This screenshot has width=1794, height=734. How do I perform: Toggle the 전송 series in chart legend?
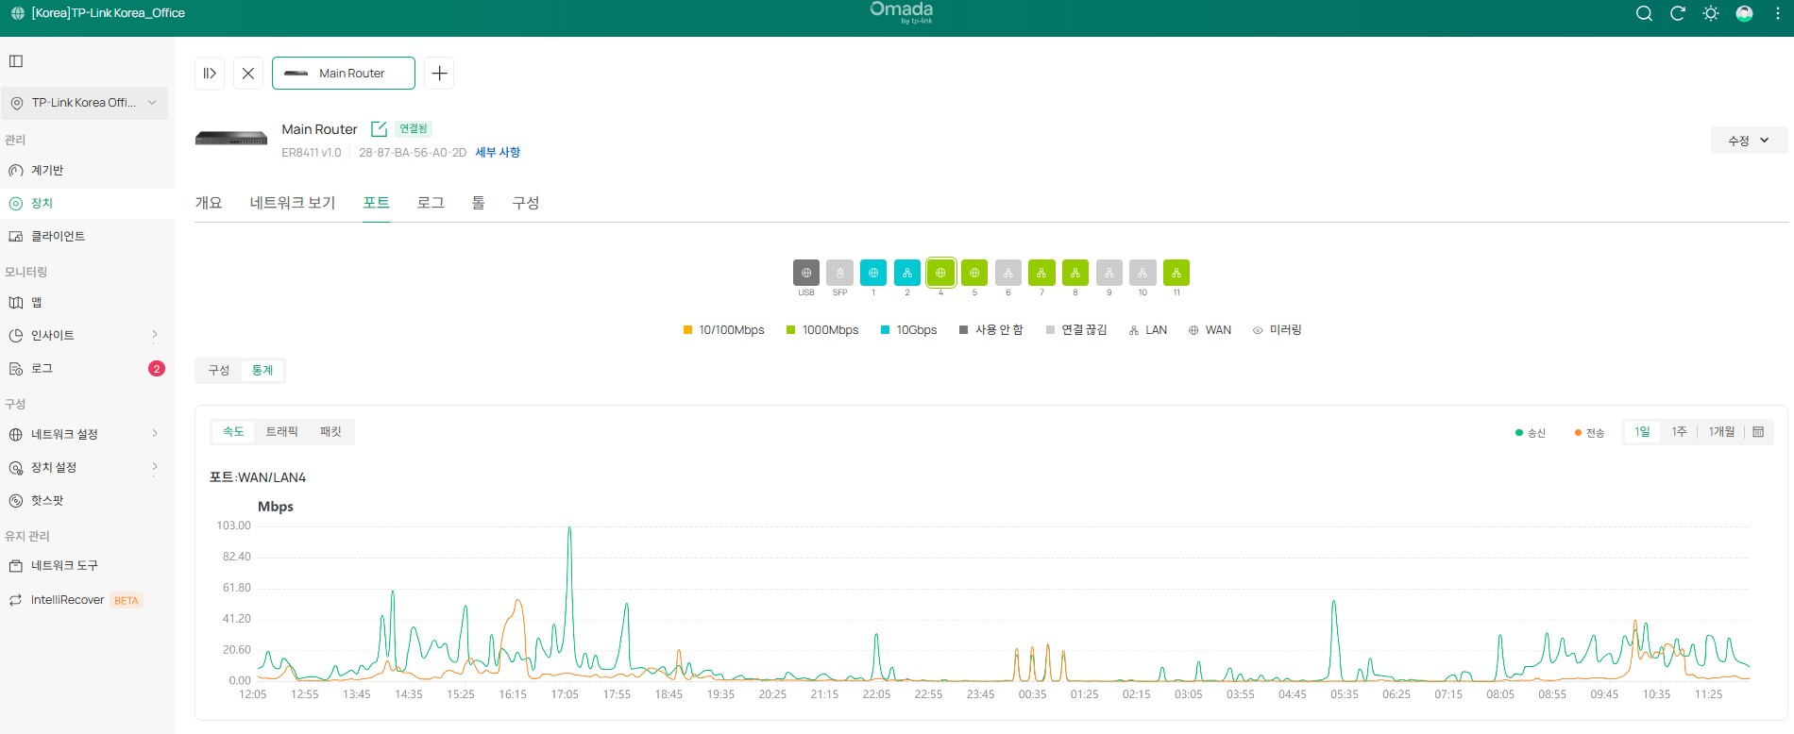[x=1589, y=433]
